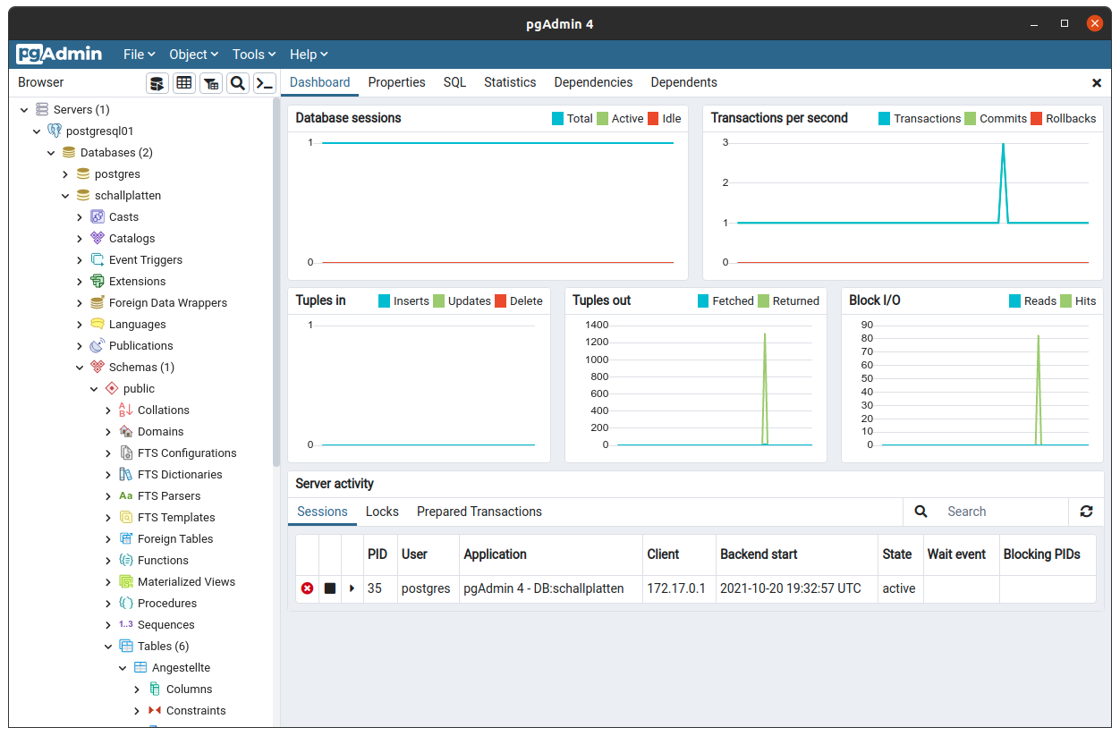Close the dashboard panel with X button
The height and width of the screenshot is (736, 1120).
pos(1097,83)
